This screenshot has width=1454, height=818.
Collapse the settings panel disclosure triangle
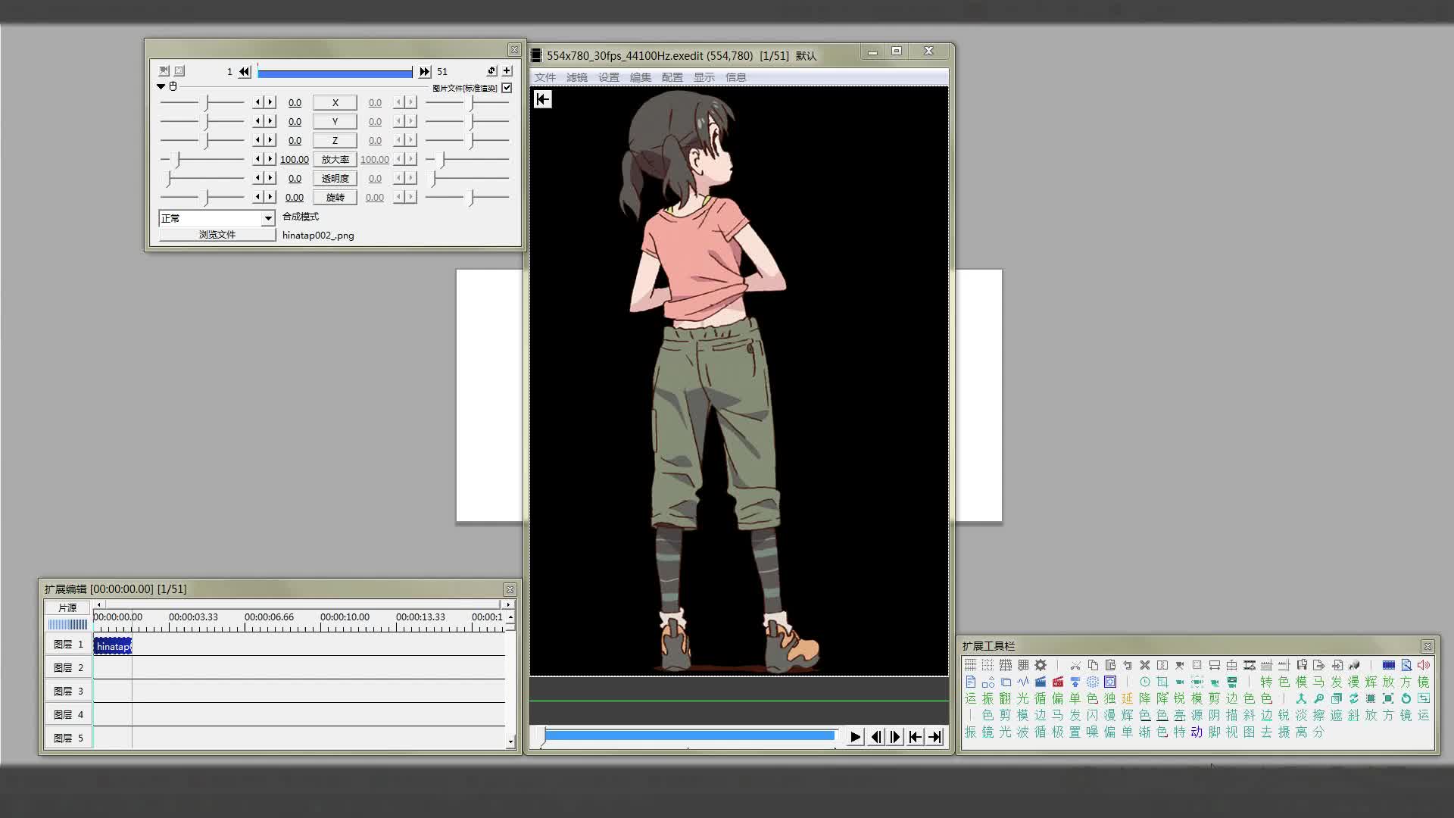161,86
